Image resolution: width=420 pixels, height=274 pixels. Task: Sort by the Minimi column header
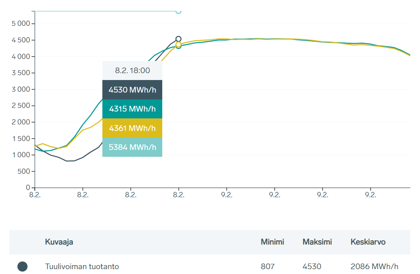coord(272,242)
